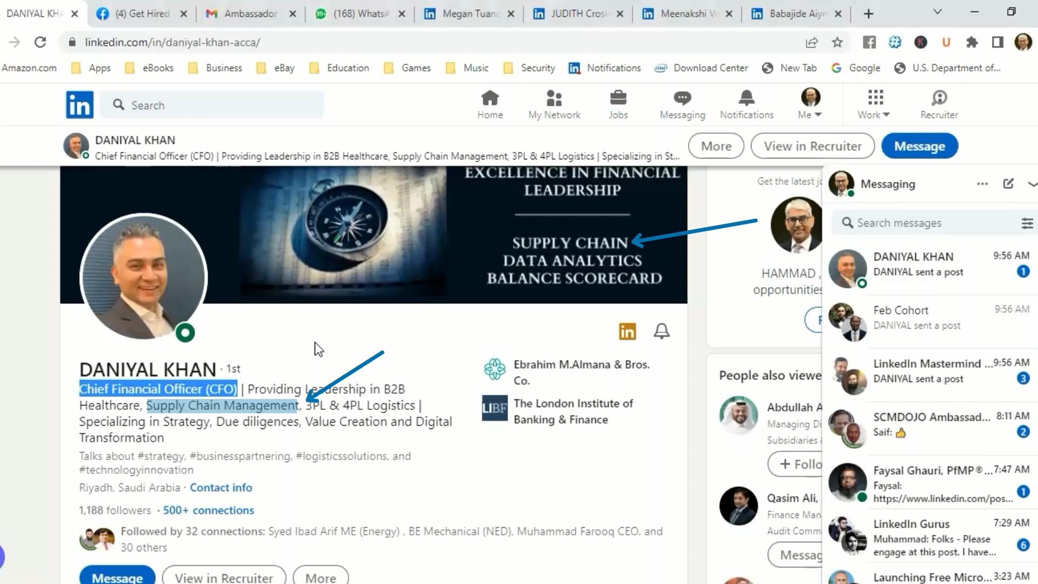Screen dimensions: 1038x584
Task: Click the #strategy hashtags line
Action: tap(245, 463)
